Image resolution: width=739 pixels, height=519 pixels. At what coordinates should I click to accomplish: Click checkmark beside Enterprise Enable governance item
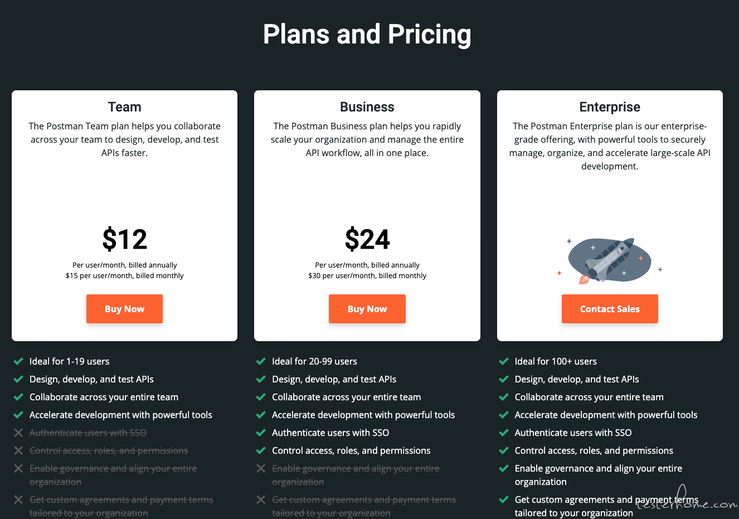pos(504,468)
